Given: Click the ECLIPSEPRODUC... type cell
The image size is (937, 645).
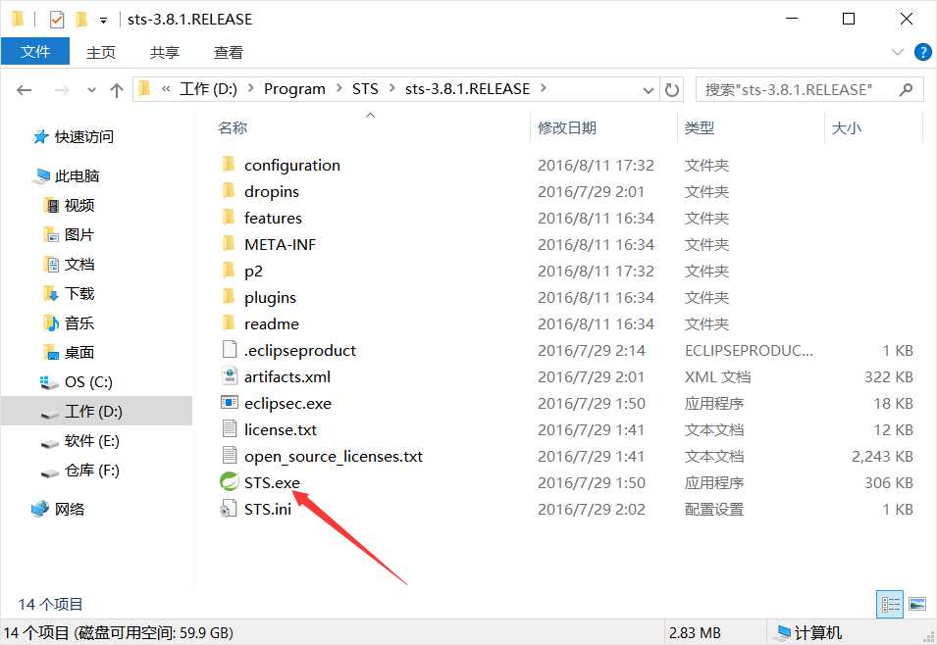Looking at the screenshot, I should pyautogui.click(x=749, y=350).
